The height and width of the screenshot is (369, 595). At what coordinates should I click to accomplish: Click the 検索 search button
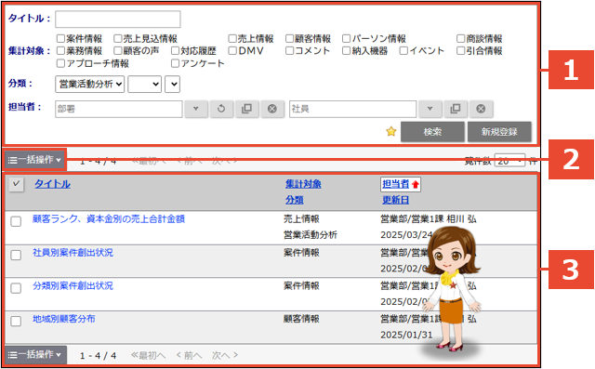coord(432,132)
